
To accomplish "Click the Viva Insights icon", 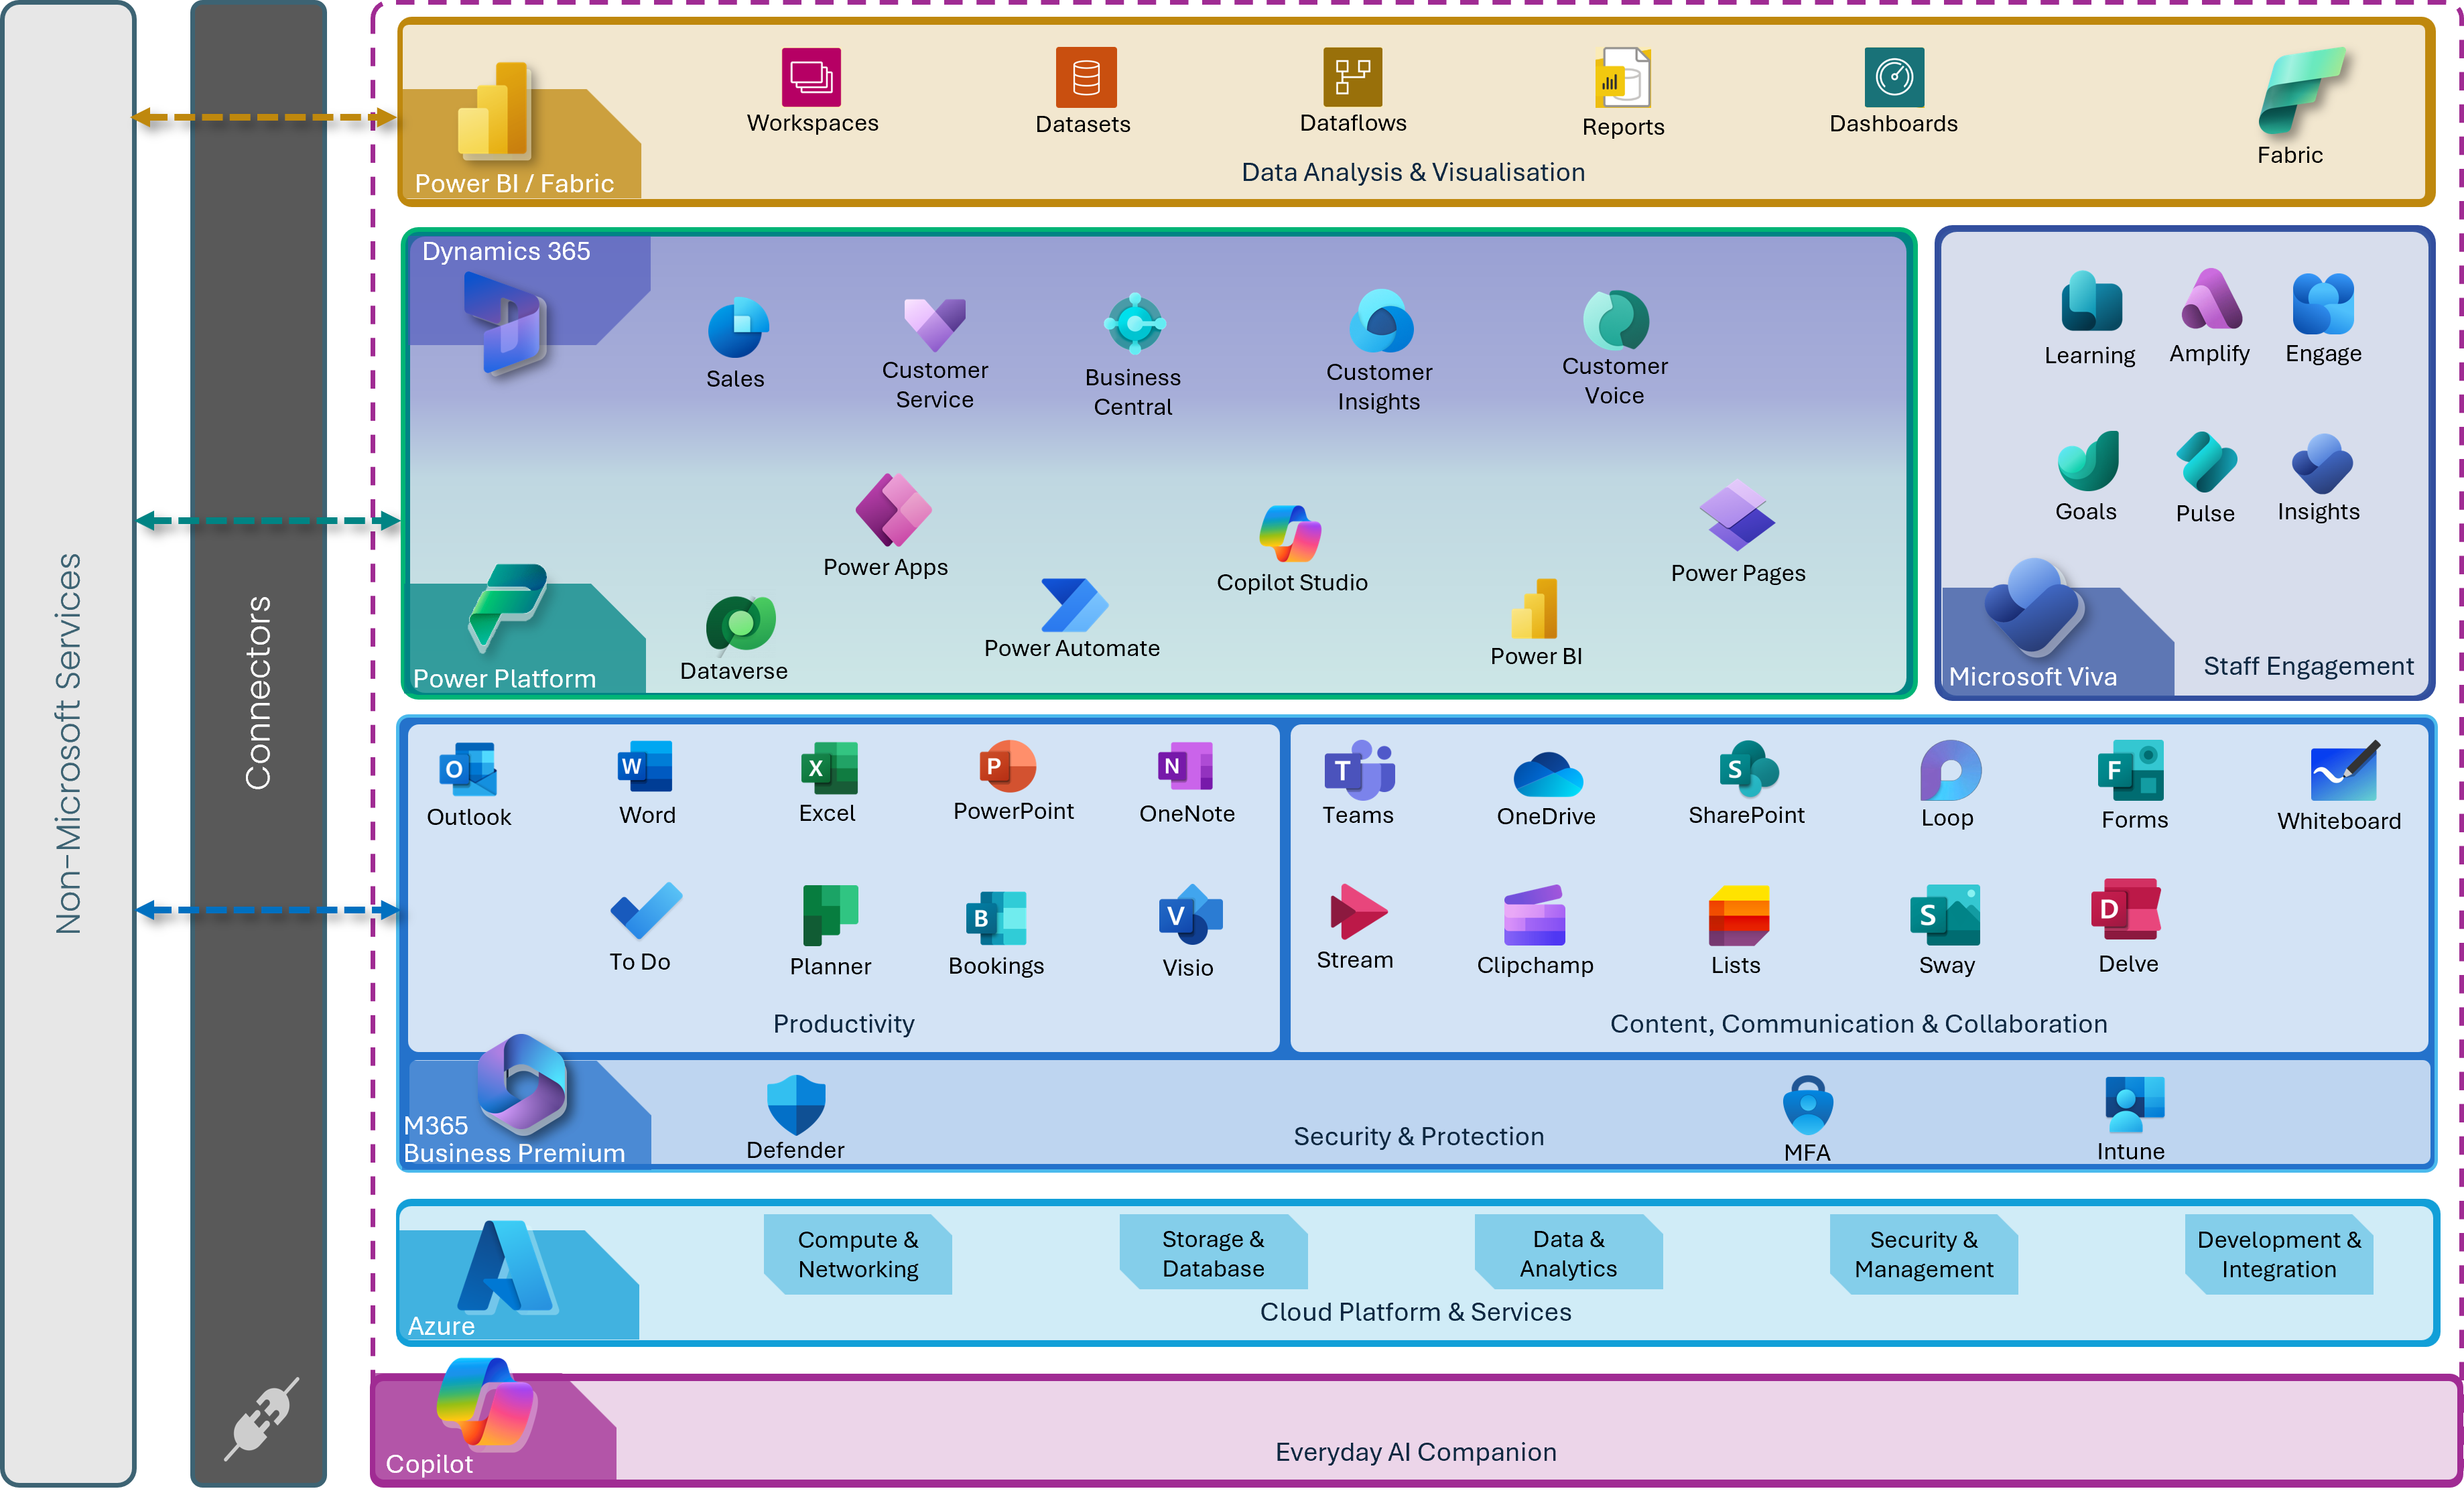I will pos(2322,463).
